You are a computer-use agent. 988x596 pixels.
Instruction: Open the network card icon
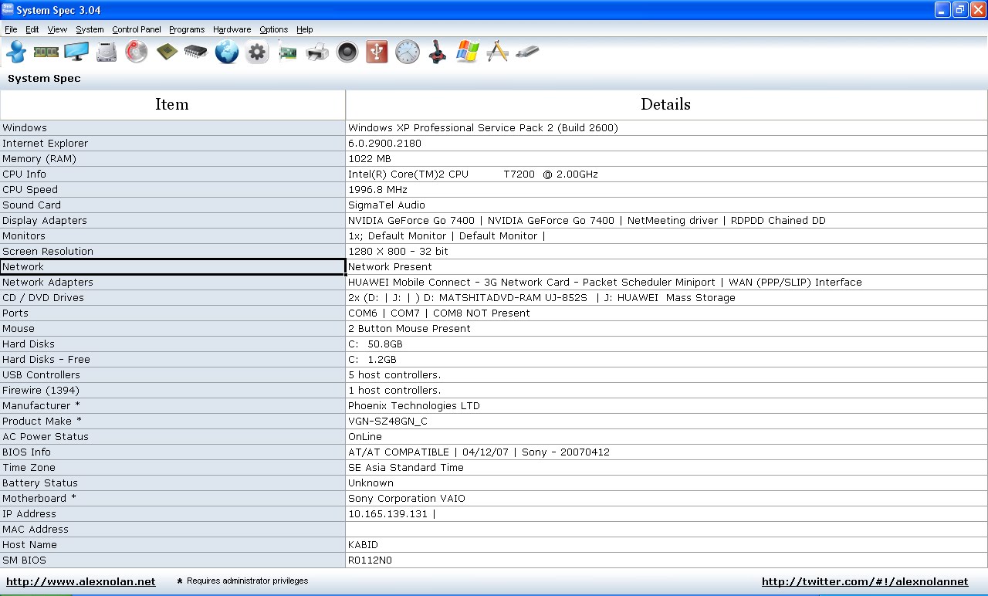pos(287,52)
